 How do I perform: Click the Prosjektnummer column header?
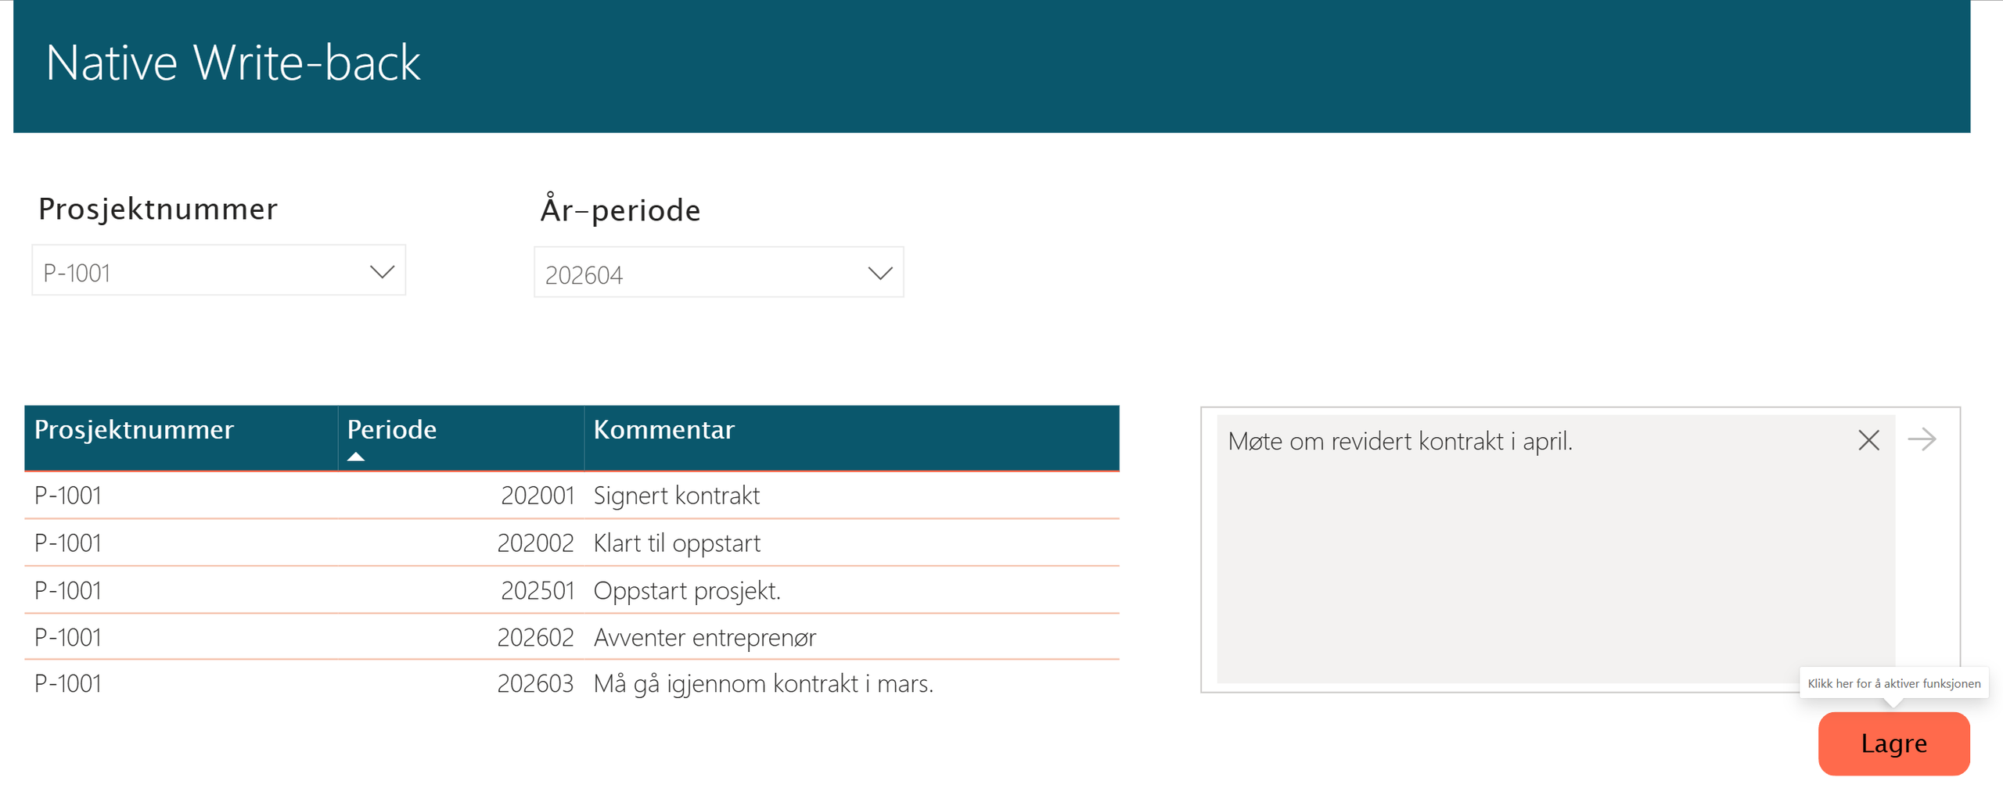[135, 430]
